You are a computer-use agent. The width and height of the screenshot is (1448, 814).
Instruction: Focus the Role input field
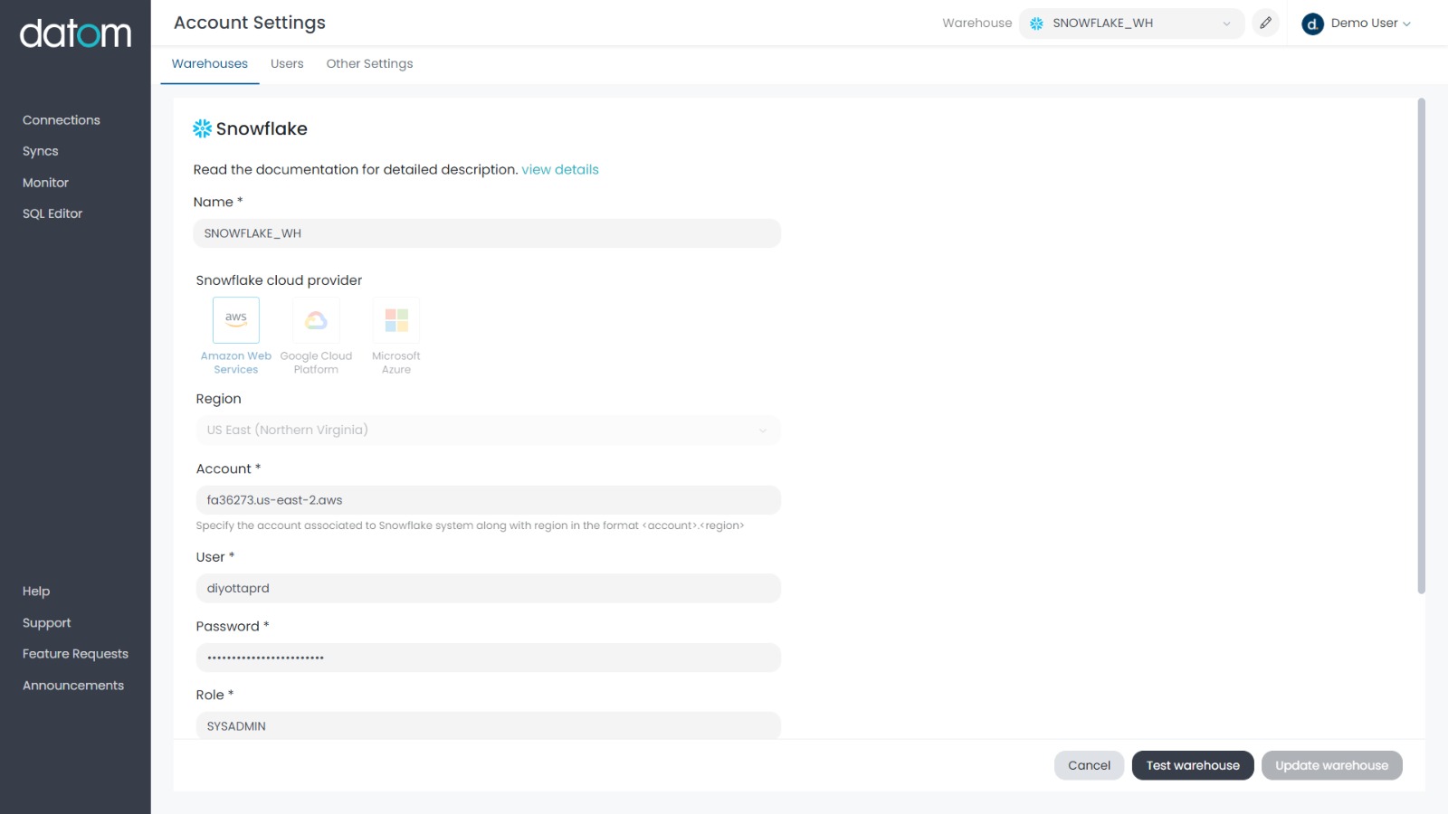(488, 725)
